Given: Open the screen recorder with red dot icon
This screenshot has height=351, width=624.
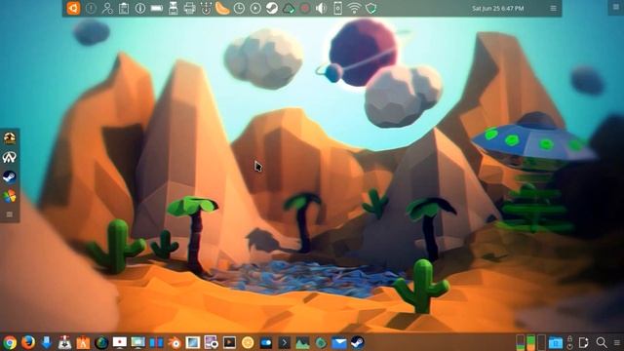Looking at the screenshot, I should [x=120, y=342].
